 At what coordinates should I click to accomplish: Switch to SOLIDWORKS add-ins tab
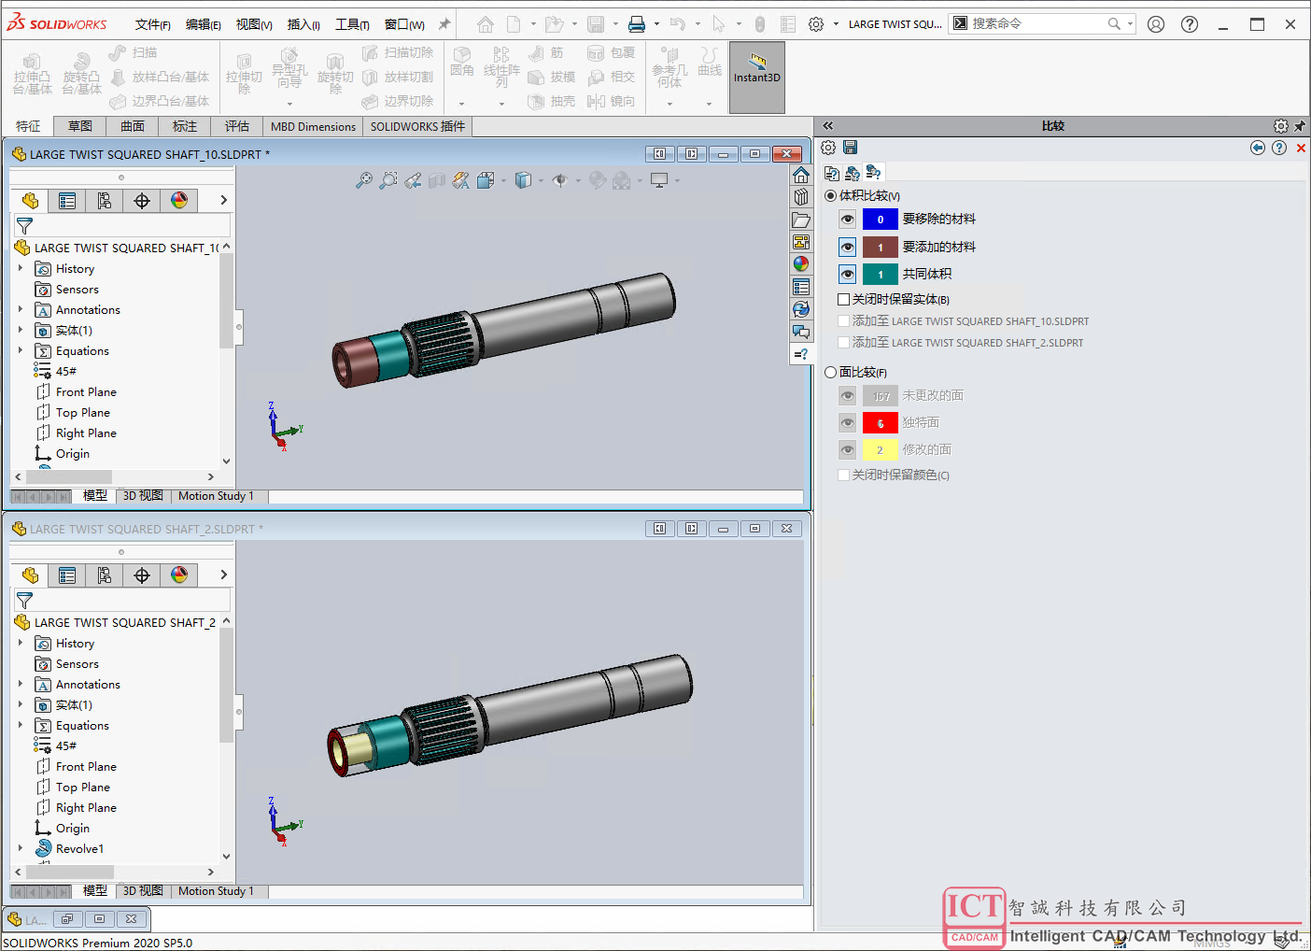(417, 126)
